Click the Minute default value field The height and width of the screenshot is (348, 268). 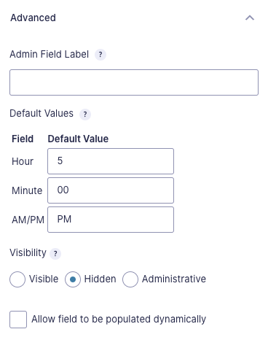point(111,190)
